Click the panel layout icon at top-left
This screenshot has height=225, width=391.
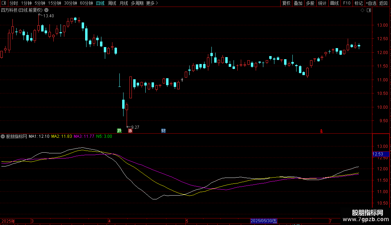4,3
